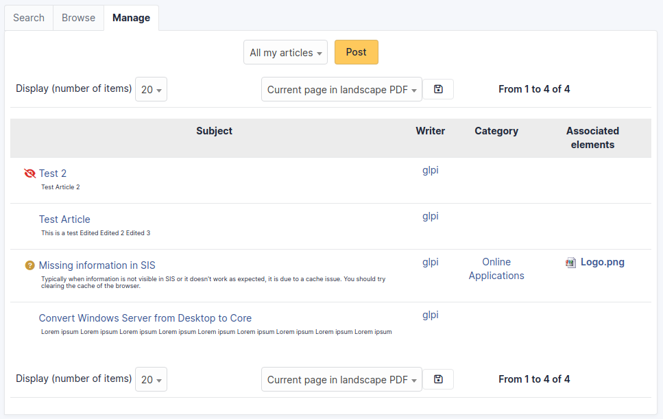Click the Lorem ipsum description text

coord(217,332)
